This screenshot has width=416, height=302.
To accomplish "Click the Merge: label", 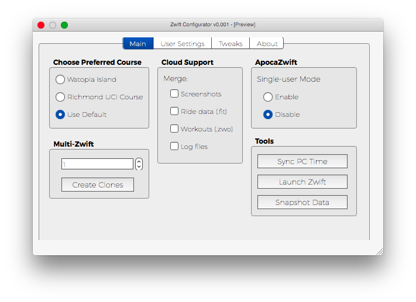I will pyautogui.click(x=176, y=79).
